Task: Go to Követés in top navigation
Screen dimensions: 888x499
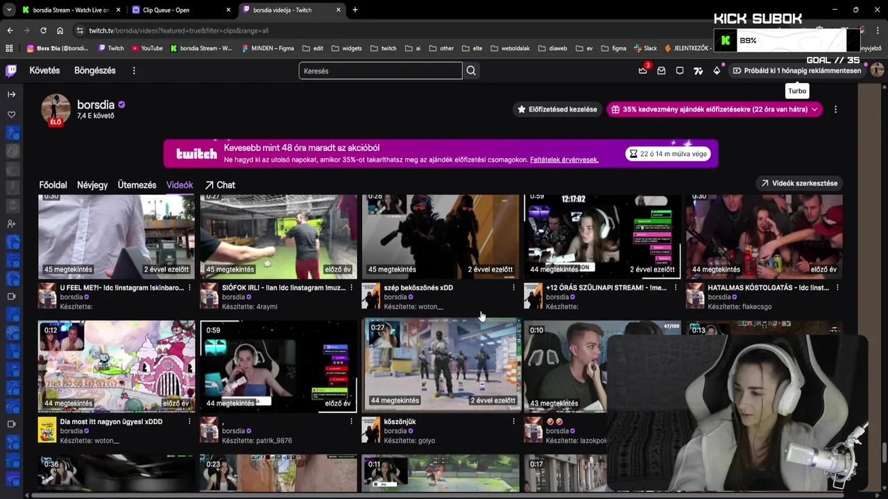Action: coord(44,71)
